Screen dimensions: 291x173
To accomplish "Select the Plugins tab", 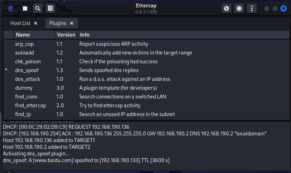I will [57, 24].
